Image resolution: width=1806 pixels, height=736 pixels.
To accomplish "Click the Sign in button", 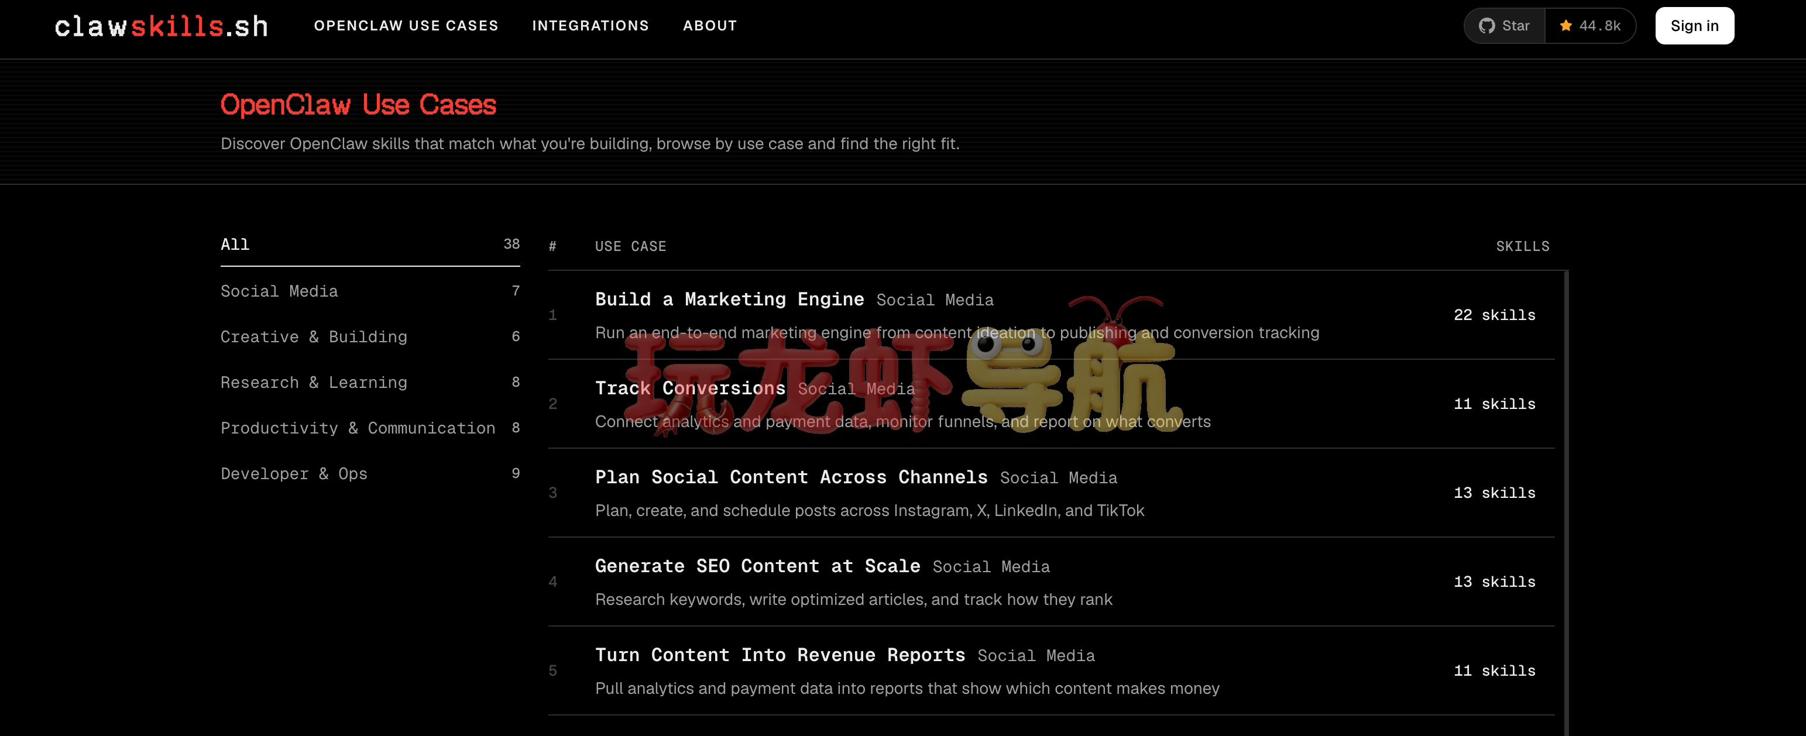I will 1694,26.
